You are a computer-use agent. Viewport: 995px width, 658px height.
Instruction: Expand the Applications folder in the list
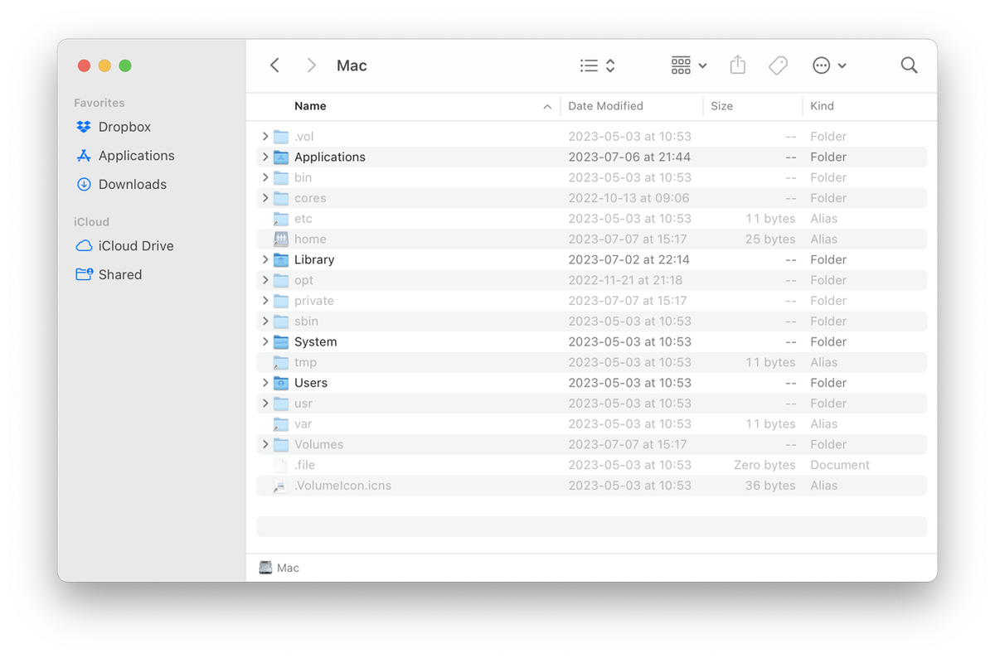[x=265, y=157]
